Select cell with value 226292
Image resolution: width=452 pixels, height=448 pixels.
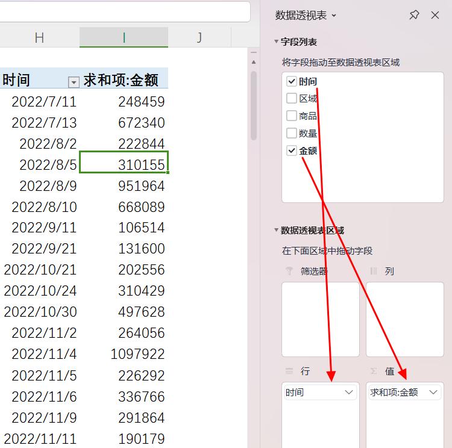124,375
